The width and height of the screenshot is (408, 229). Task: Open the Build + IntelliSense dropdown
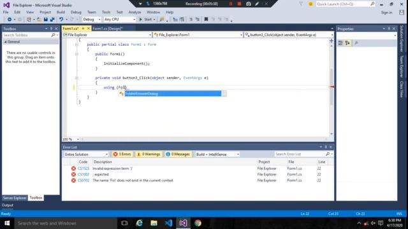pos(217,154)
